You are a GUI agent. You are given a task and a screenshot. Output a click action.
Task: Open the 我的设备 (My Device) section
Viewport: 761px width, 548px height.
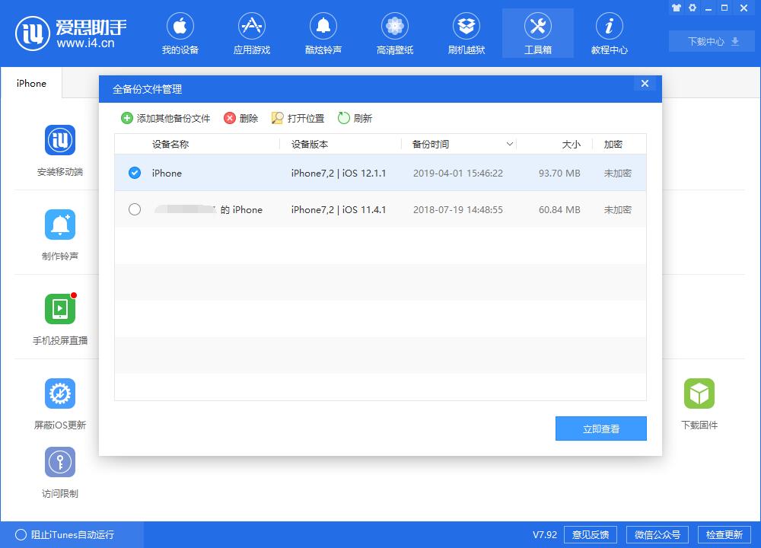[x=180, y=34]
